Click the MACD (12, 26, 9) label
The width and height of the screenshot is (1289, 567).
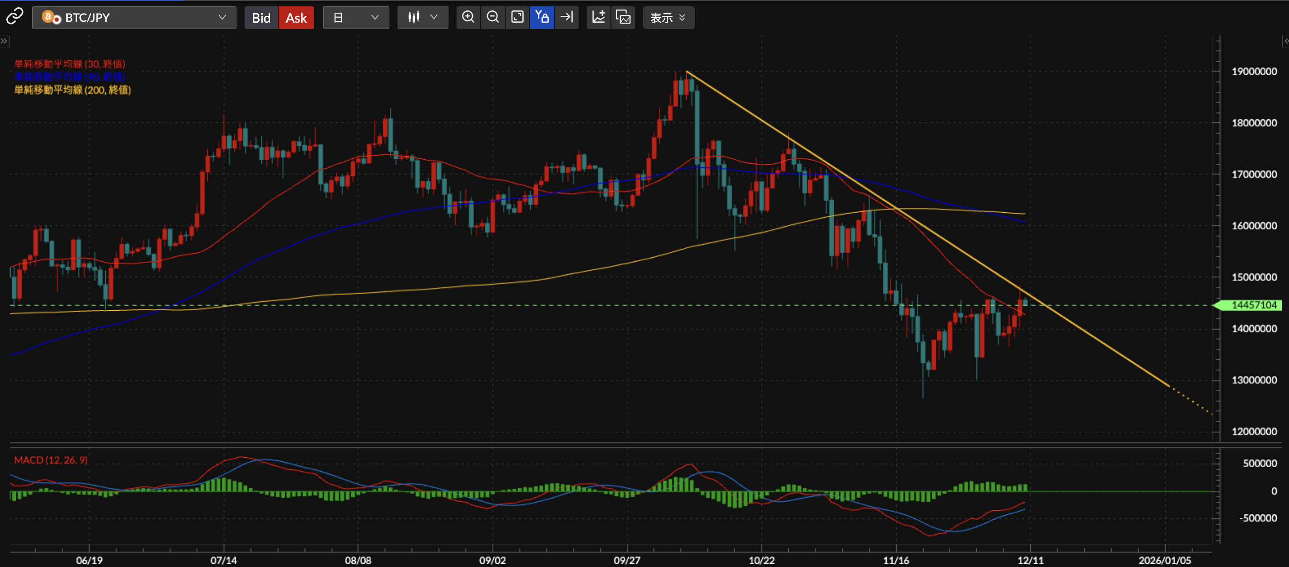coord(50,460)
